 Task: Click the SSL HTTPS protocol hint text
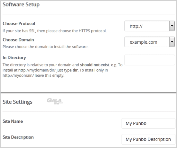tap(55, 31)
